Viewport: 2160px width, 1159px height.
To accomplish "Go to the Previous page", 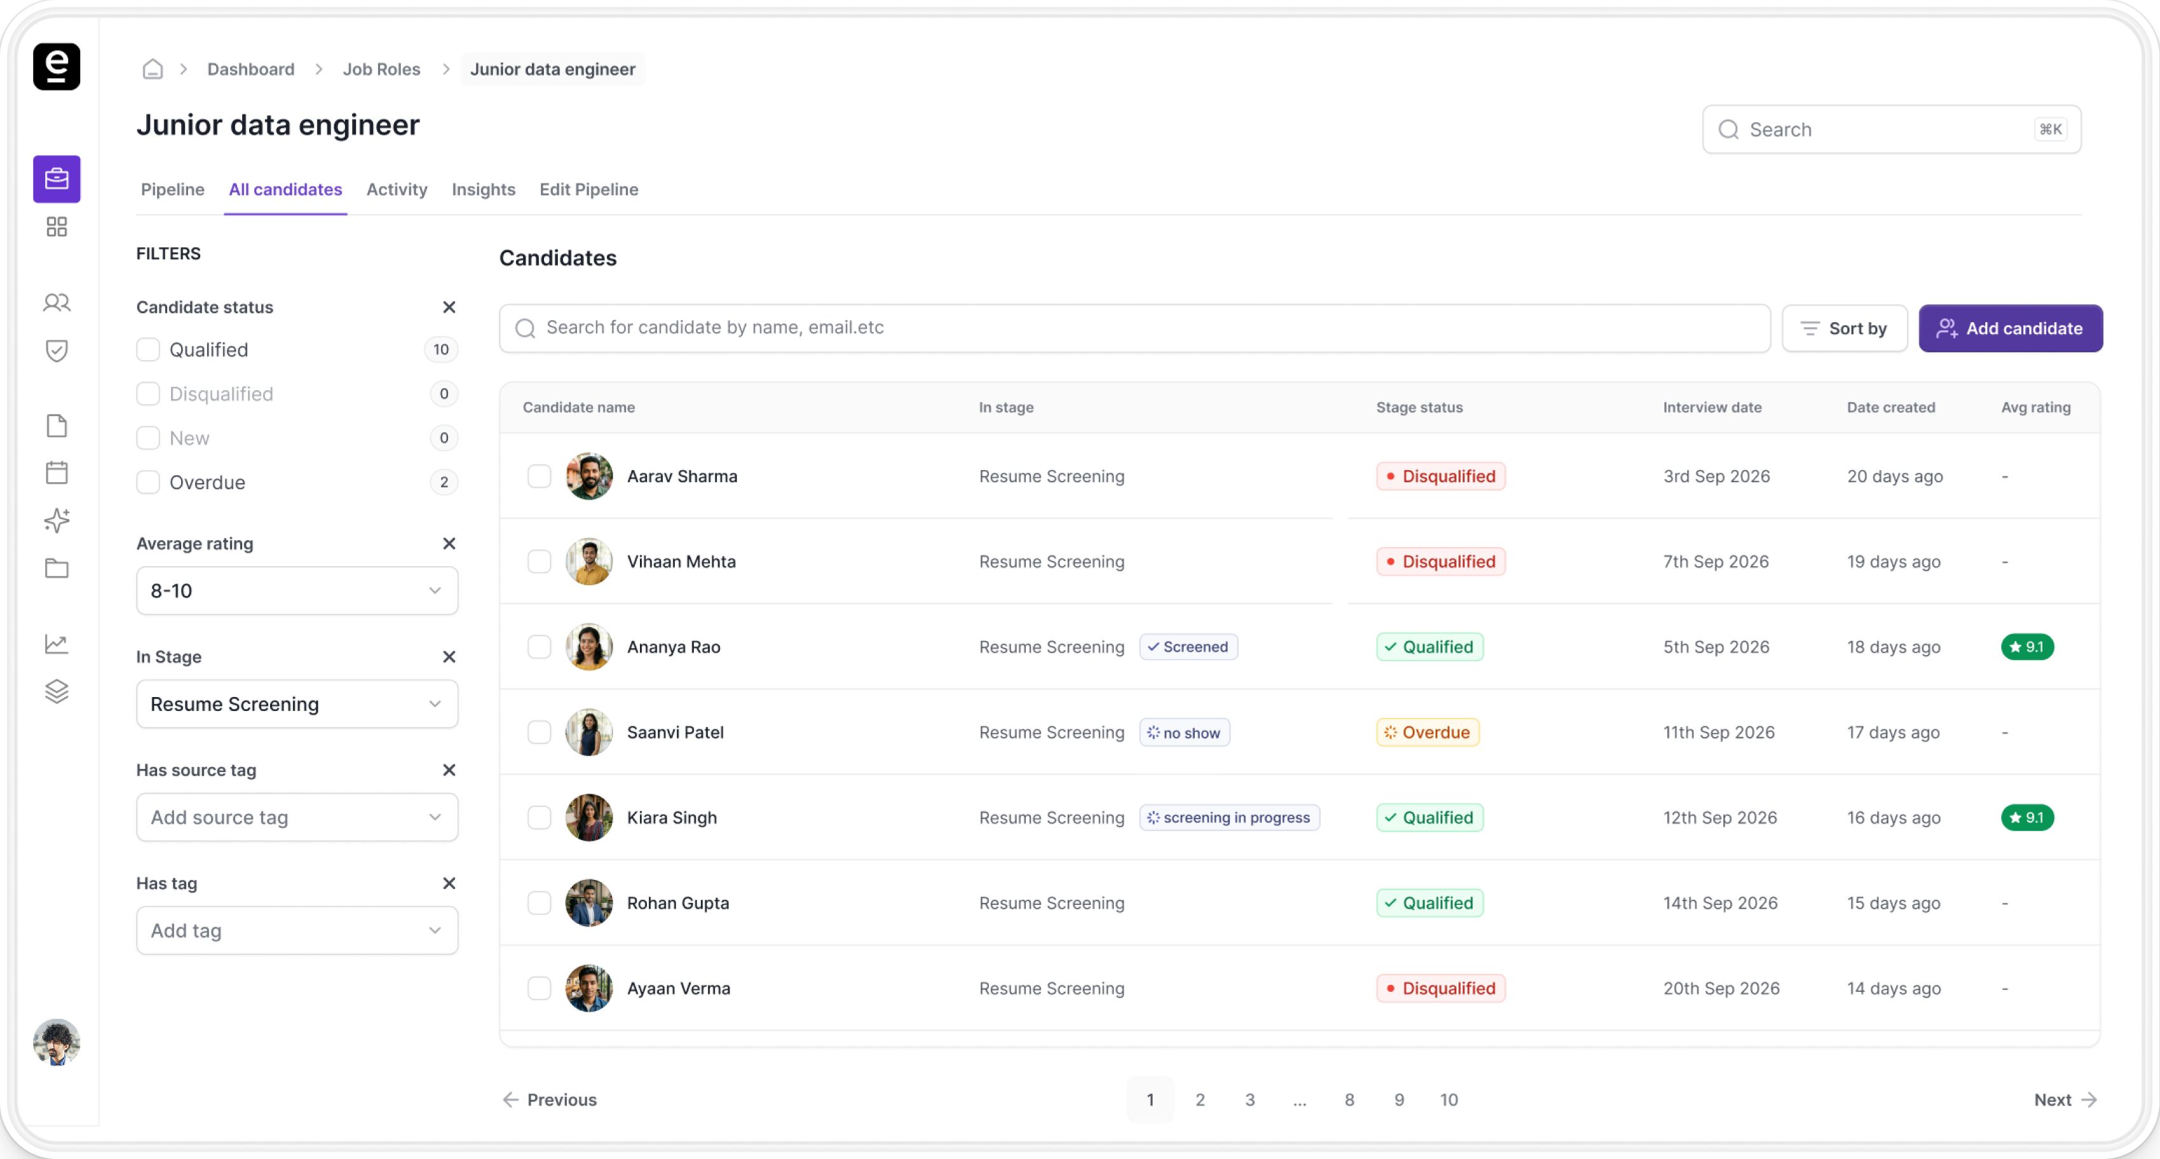I will click(x=549, y=1099).
